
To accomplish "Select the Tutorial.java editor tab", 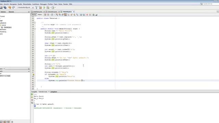I will 67,12.
